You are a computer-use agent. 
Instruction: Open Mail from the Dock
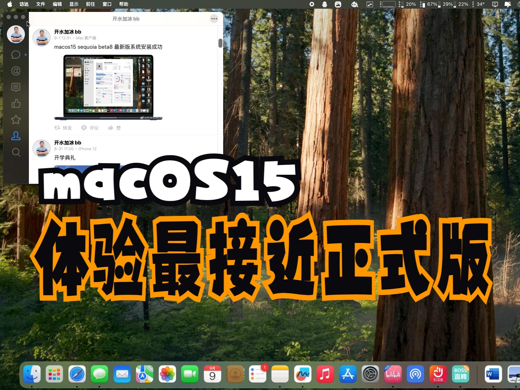click(x=122, y=374)
